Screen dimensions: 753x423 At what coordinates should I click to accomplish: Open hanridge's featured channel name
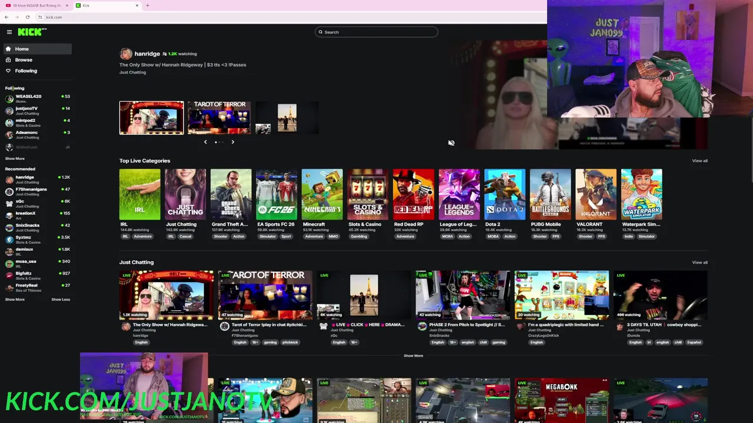pyautogui.click(x=147, y=53)
